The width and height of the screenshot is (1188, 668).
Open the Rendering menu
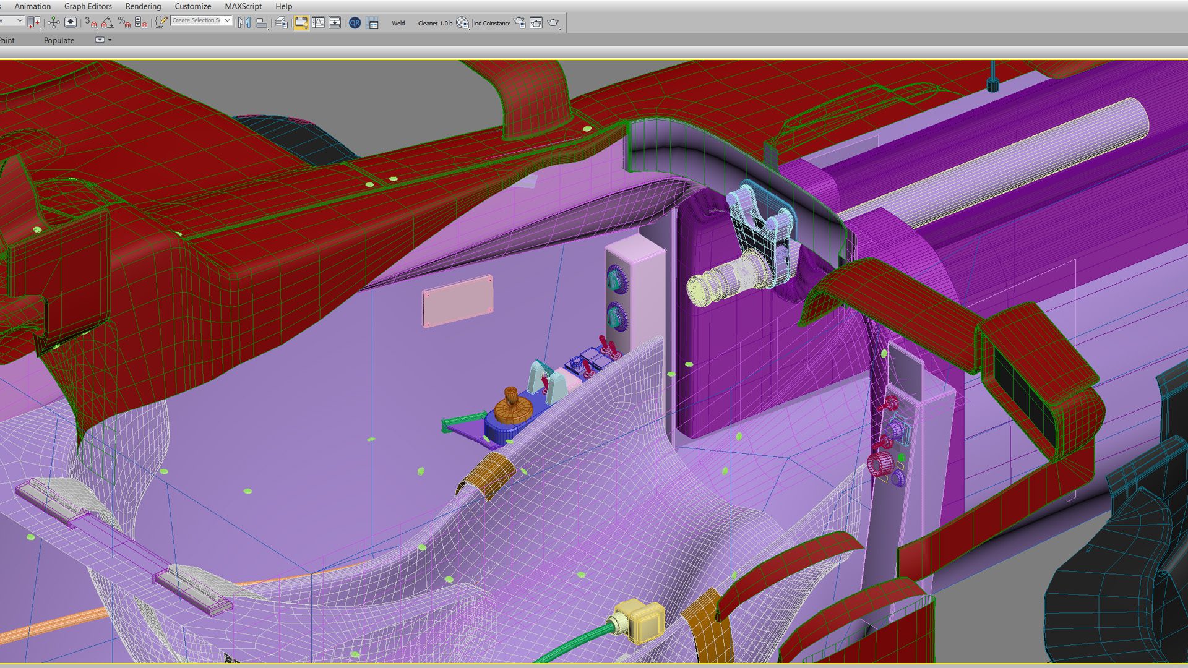(x=143, y=6)
